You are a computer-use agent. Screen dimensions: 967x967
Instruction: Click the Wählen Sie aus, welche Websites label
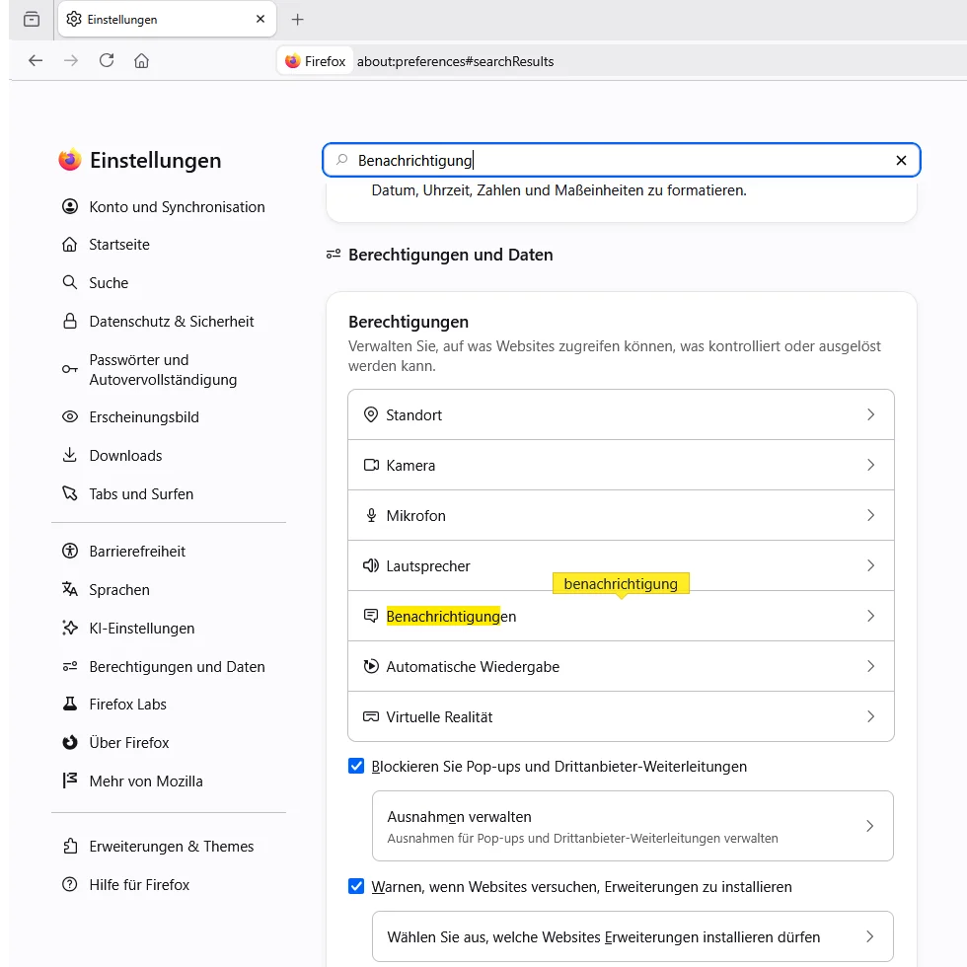(603, 936)
